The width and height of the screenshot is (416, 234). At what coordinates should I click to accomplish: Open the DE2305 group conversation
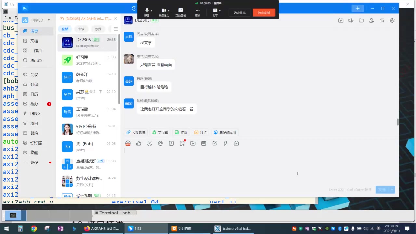click(87, 43)
